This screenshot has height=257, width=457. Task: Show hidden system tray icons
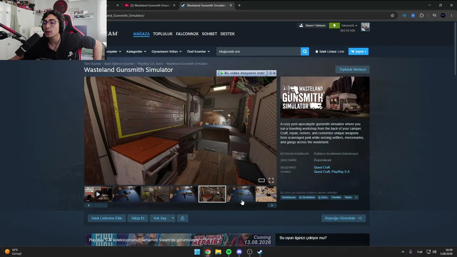(403, 252)
